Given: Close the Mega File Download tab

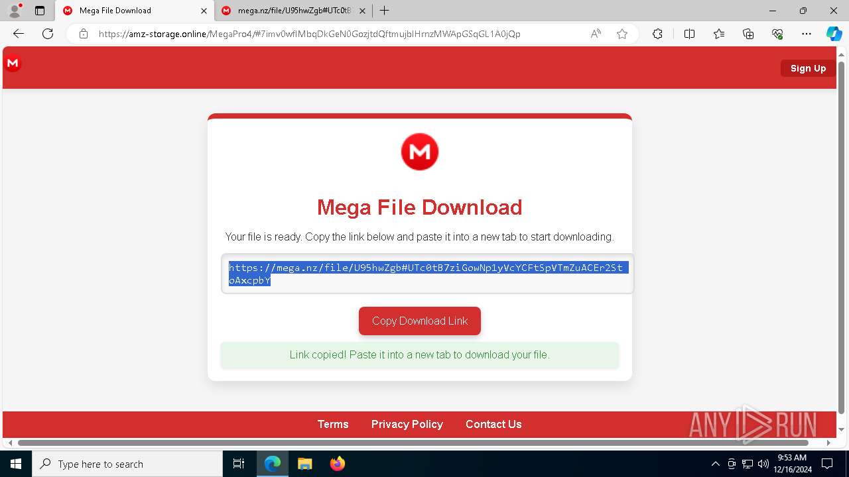Looking at the screenshot, I should [x=204, y=11].
